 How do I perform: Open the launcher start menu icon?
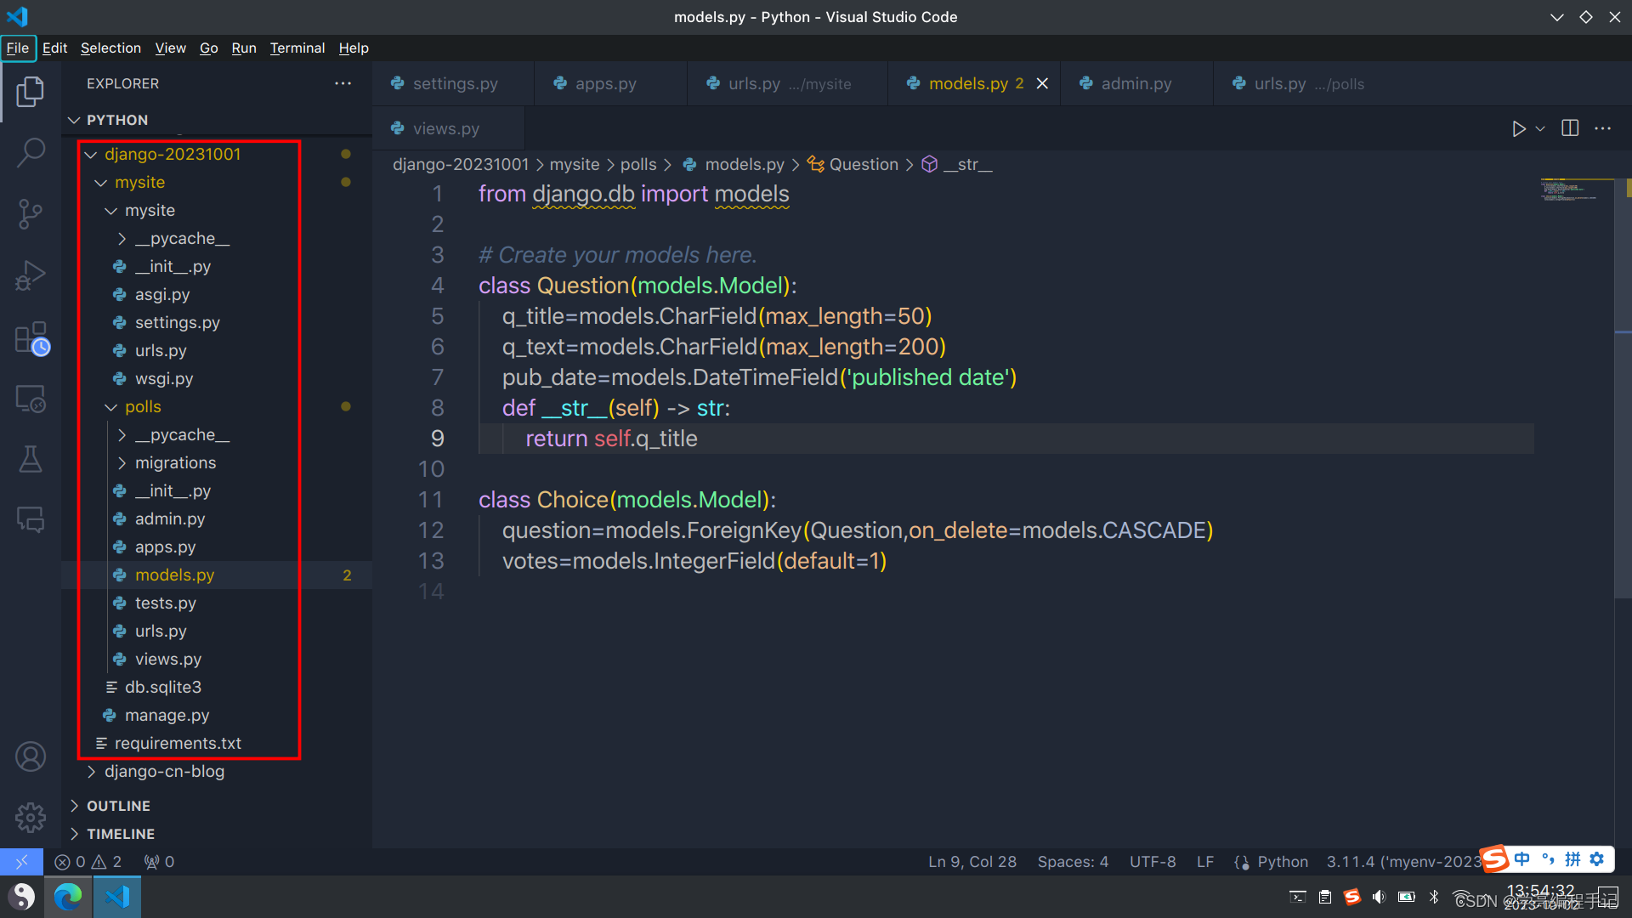tap(23, 897)
